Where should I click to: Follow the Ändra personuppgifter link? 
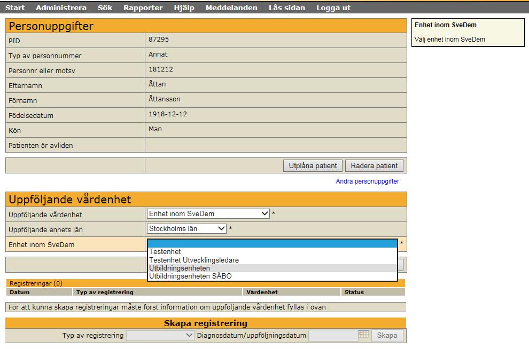click(x=368, y=181)
